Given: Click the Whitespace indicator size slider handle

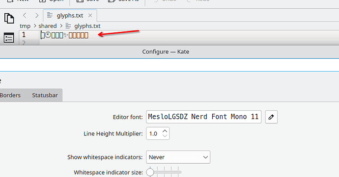Looking at the screenshot, I should [150, 172].
